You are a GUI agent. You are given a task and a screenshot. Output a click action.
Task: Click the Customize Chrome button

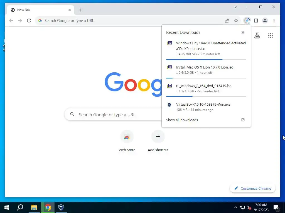253,188
